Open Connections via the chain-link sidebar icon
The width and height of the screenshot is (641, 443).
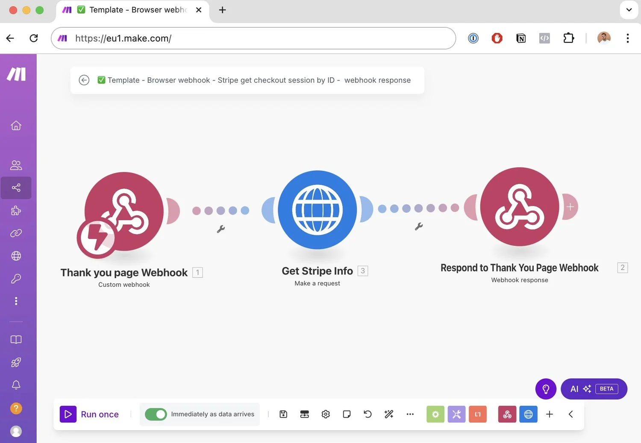(16, 233)
